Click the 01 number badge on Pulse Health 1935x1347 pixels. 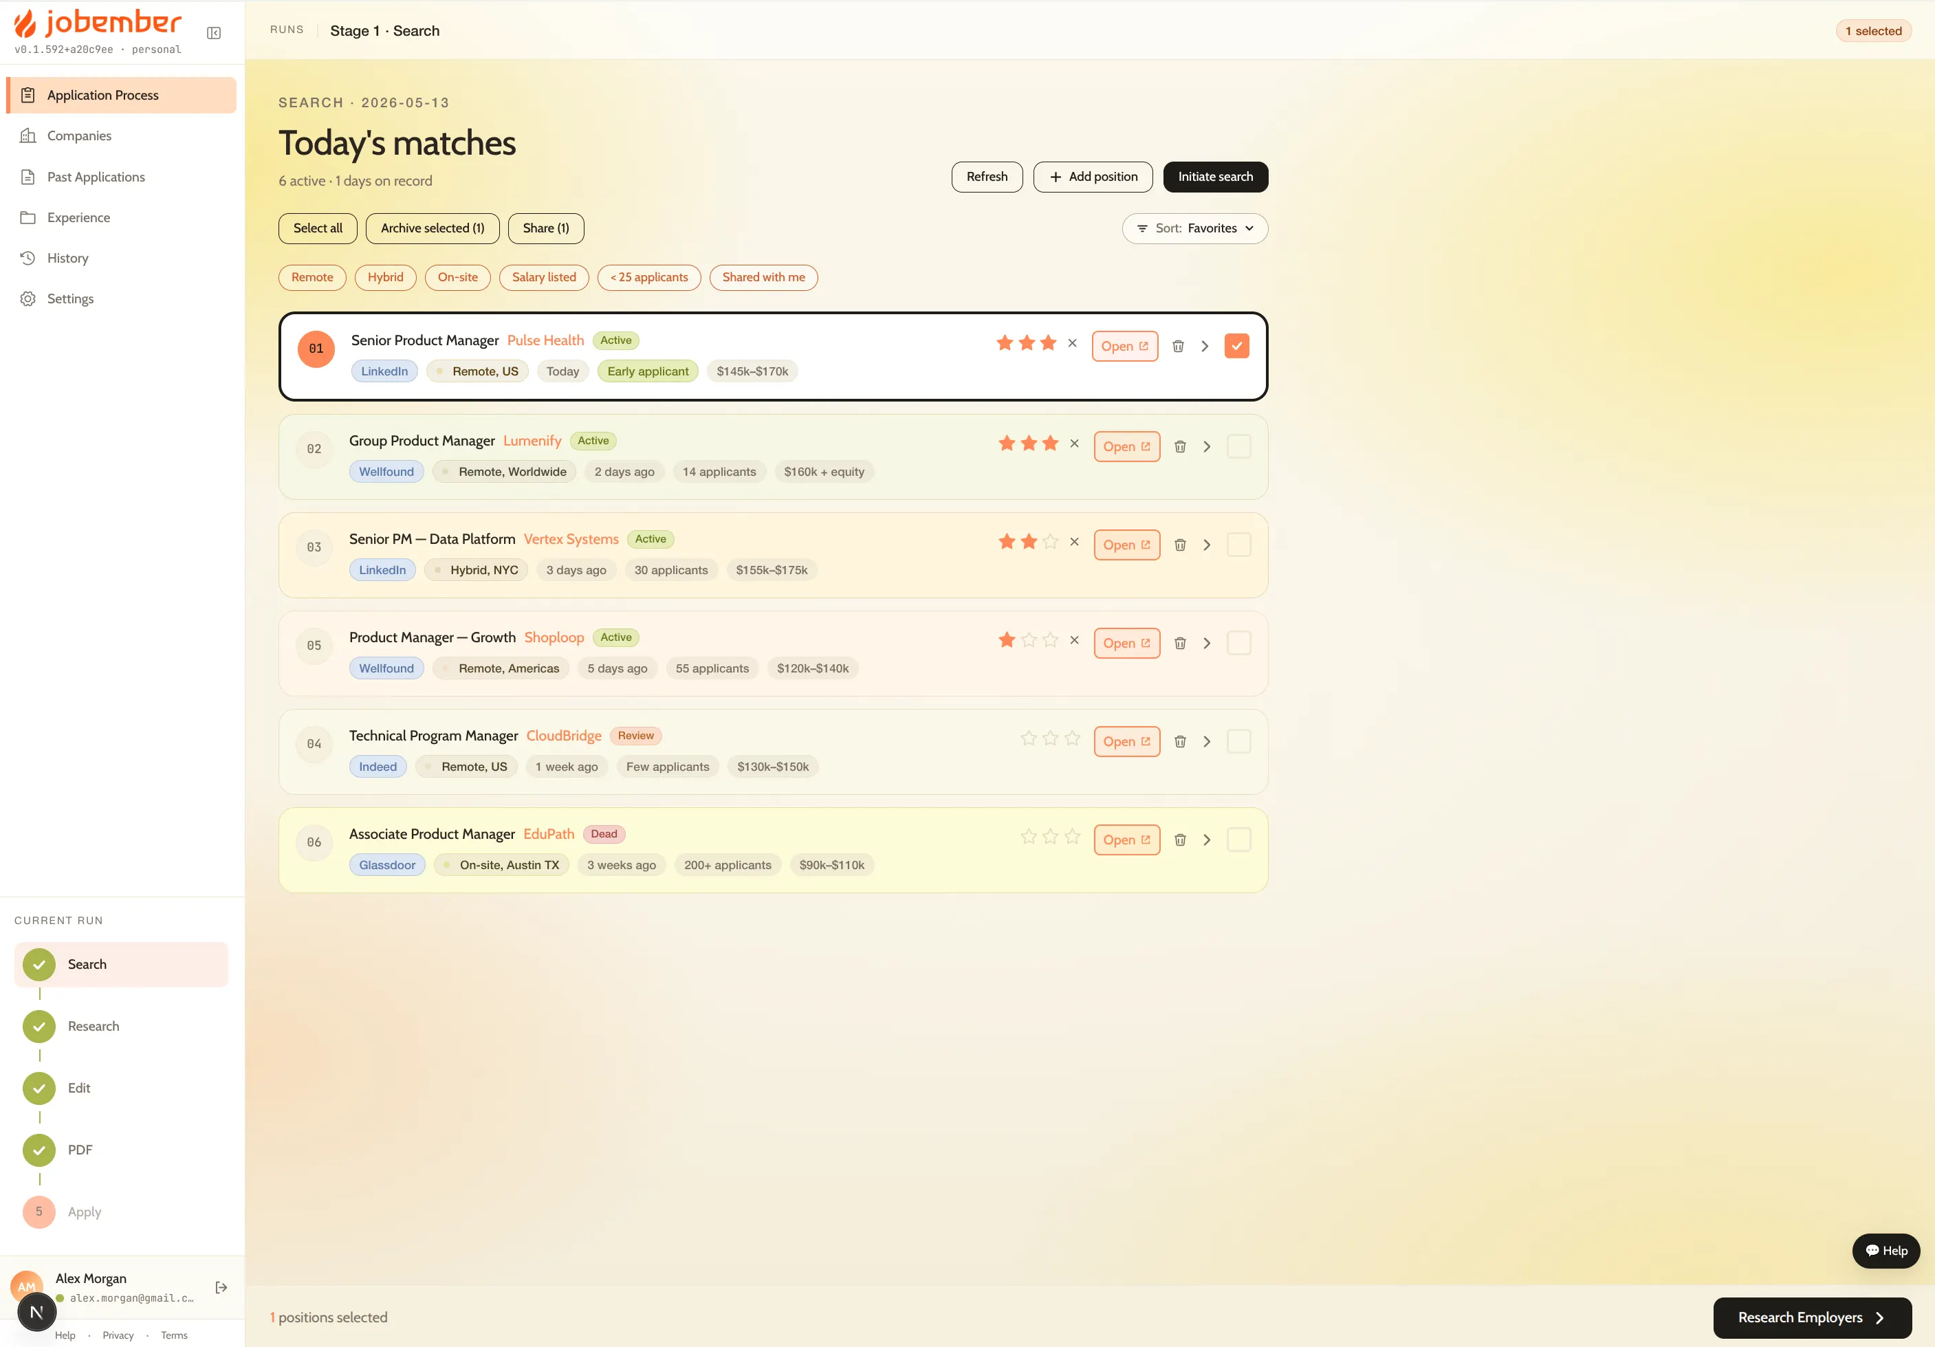point(316,349)
